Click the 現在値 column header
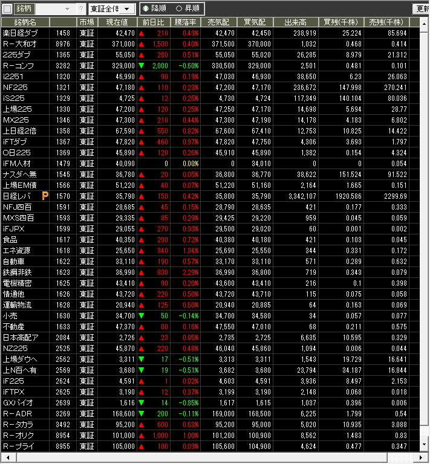 (117, 22)
